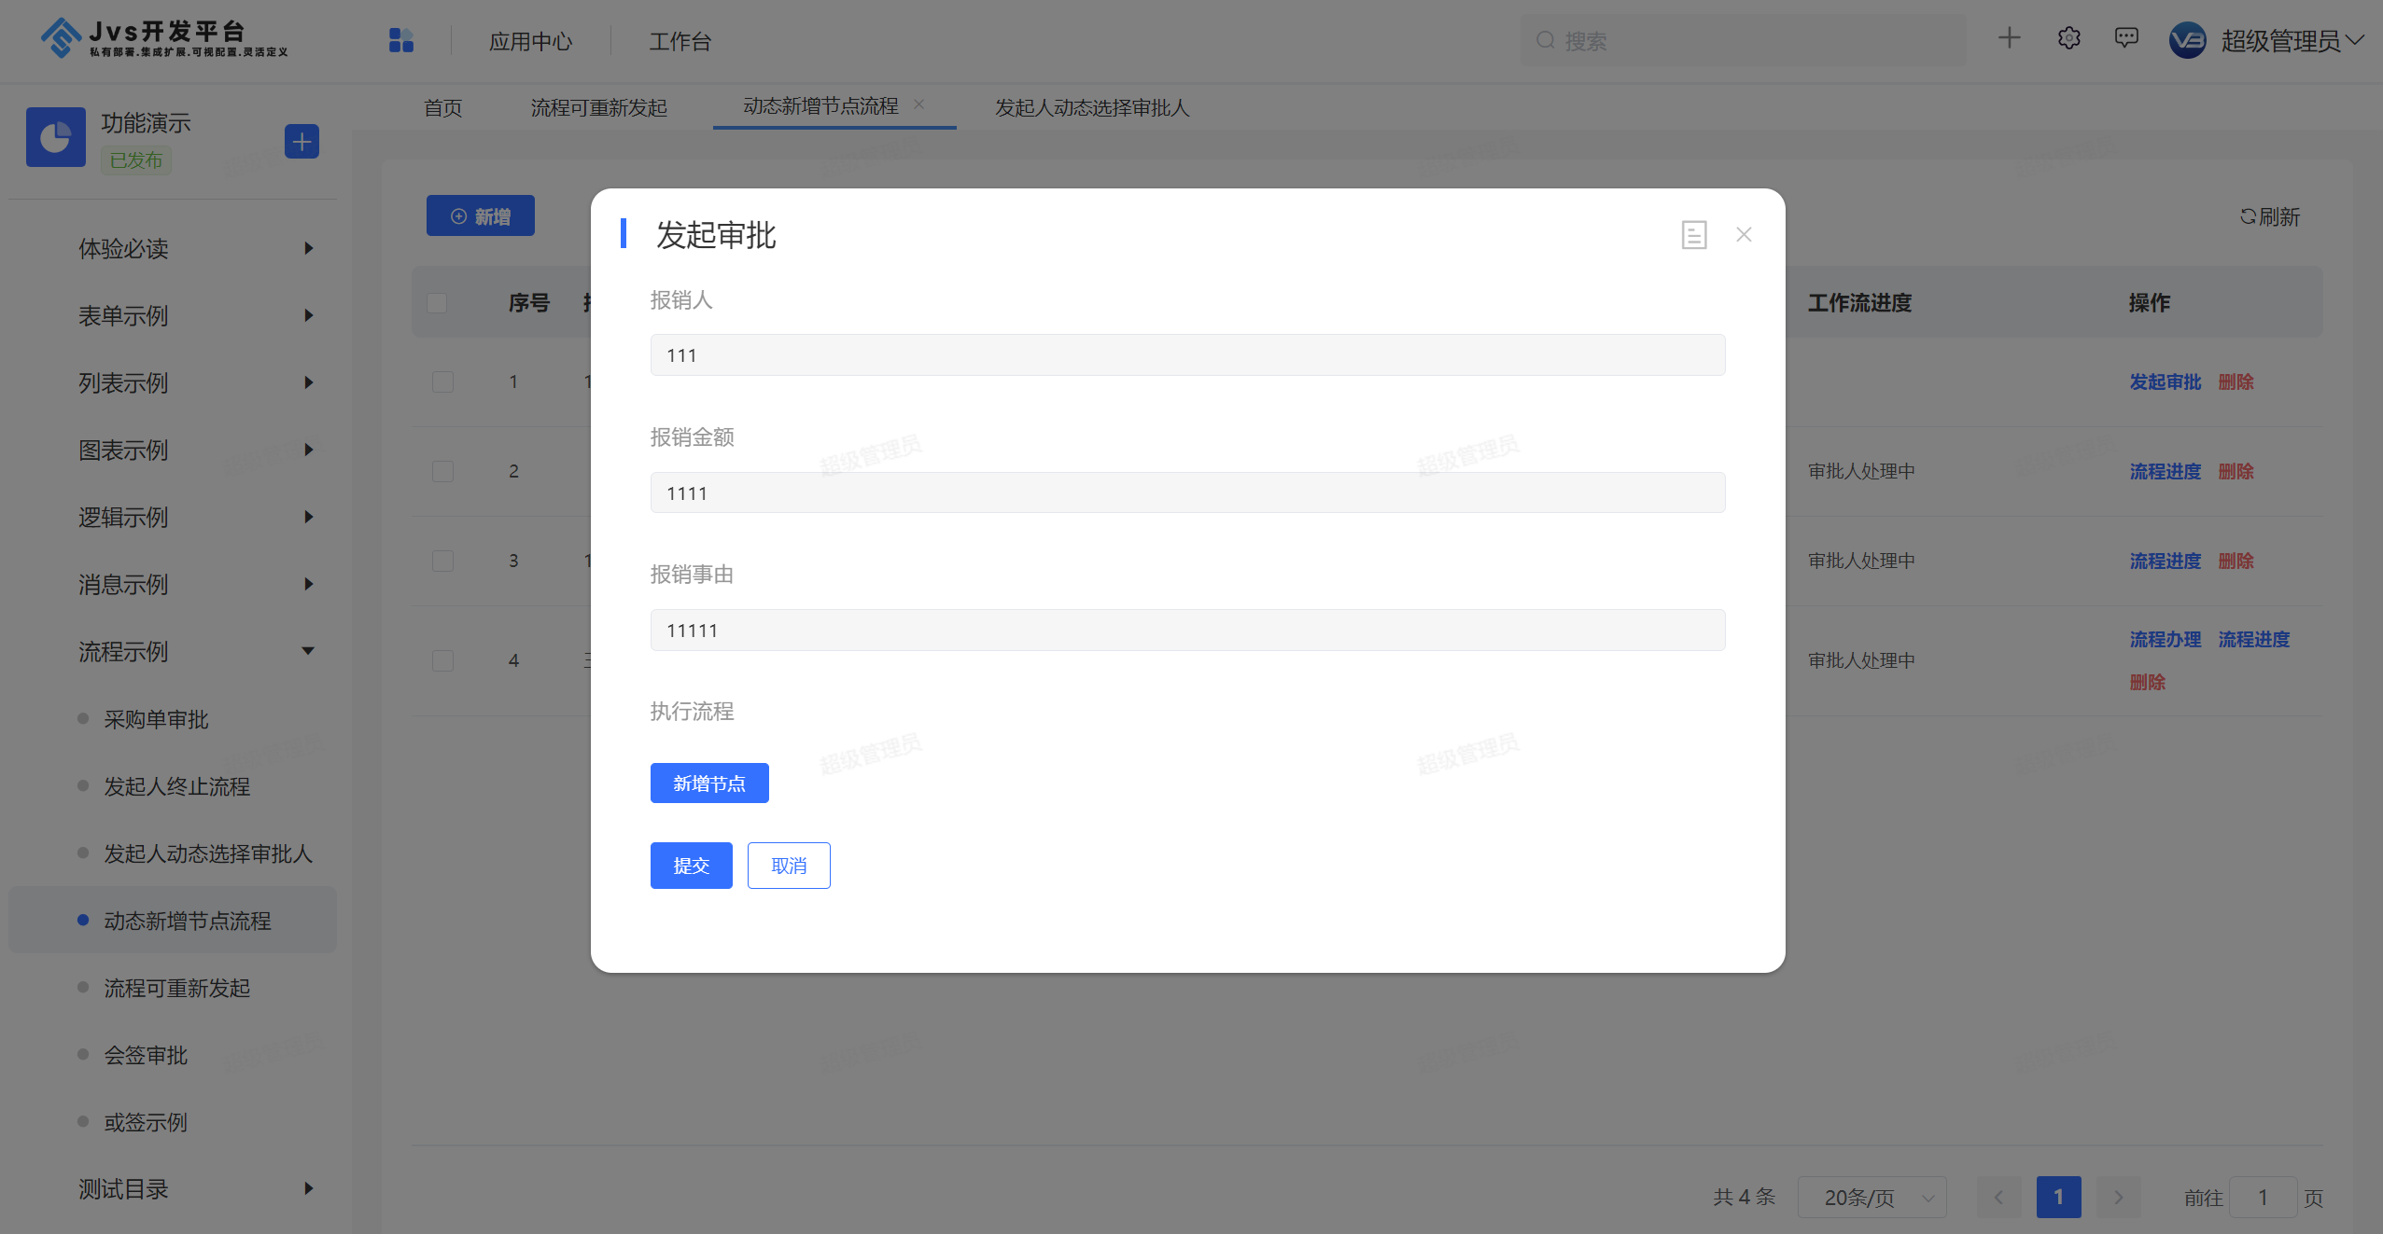Check the row 3 checkbox

pyautogui.click(x=442, y=561)
